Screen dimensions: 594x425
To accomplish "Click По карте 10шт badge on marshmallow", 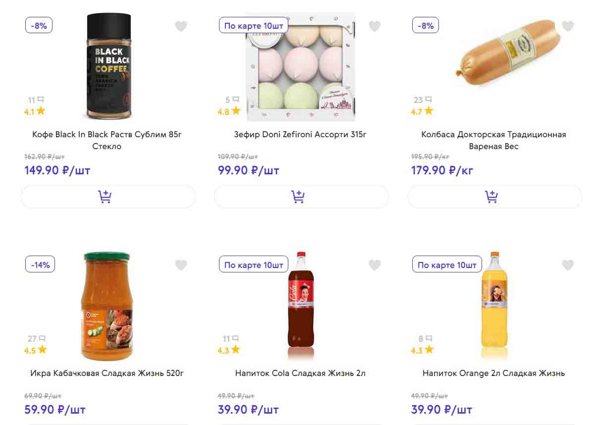I will (x=254, y=26).
